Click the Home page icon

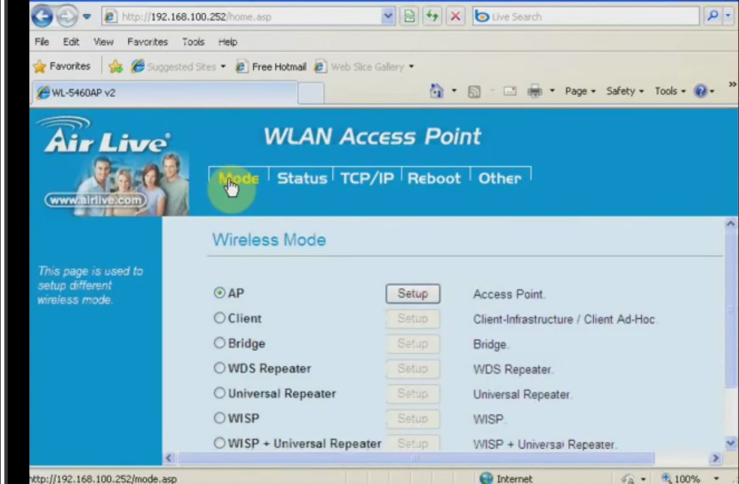(x=437, y=92)
